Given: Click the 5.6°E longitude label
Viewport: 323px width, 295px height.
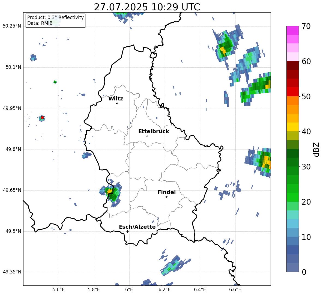Looking at the screenshot, I should 59,290.
